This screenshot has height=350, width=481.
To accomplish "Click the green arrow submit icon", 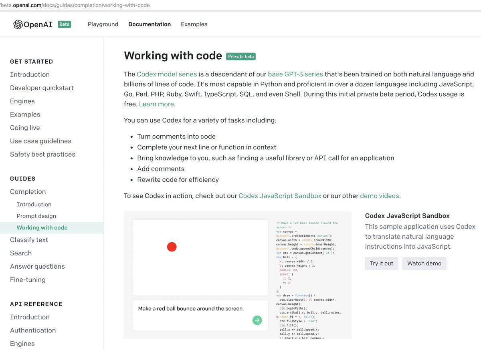I will 257,320.
